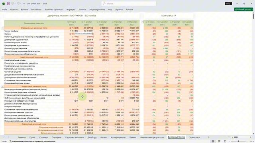Click horizontal scroll right arrow
The width and height of the screenshot is (255, 143).
point(251,137)
